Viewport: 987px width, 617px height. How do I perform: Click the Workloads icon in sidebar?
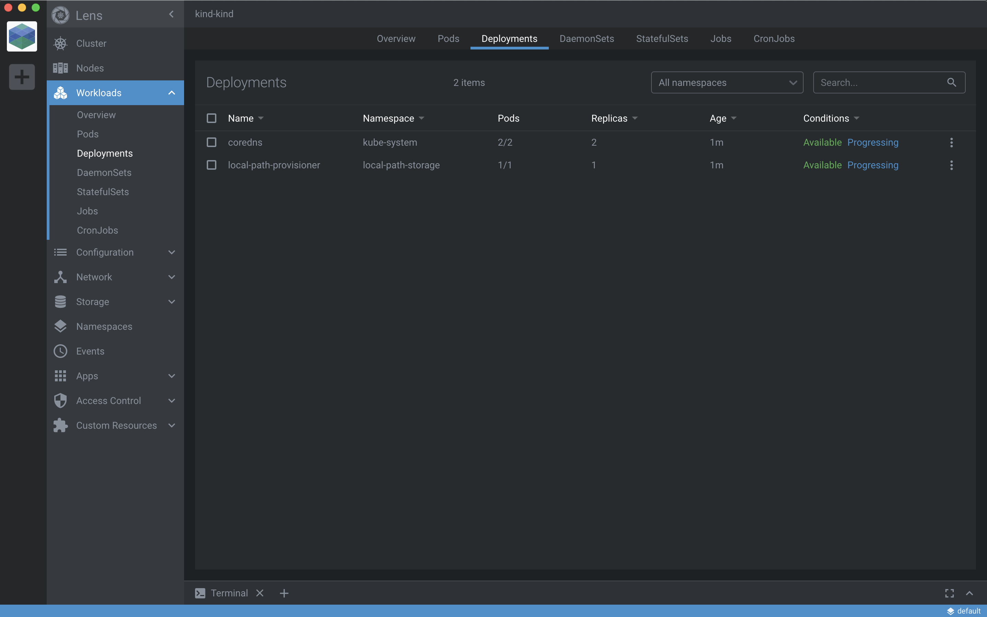(60, 93)
